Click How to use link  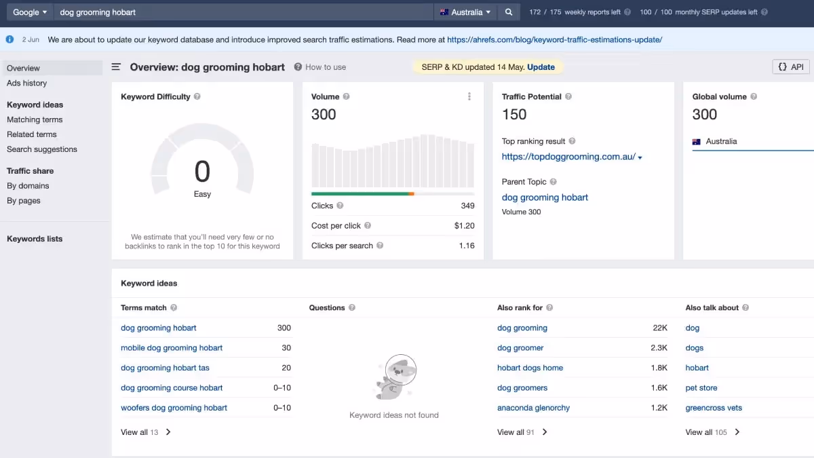coord(326,67)
